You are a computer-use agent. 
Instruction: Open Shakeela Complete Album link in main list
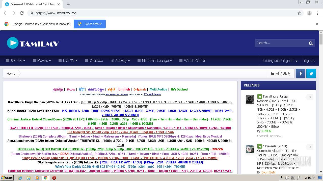click(120, 137)
